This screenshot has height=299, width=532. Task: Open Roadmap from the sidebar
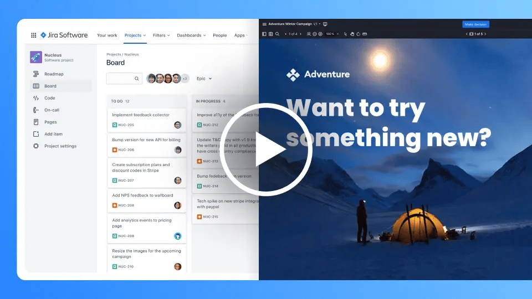[54, 74]
